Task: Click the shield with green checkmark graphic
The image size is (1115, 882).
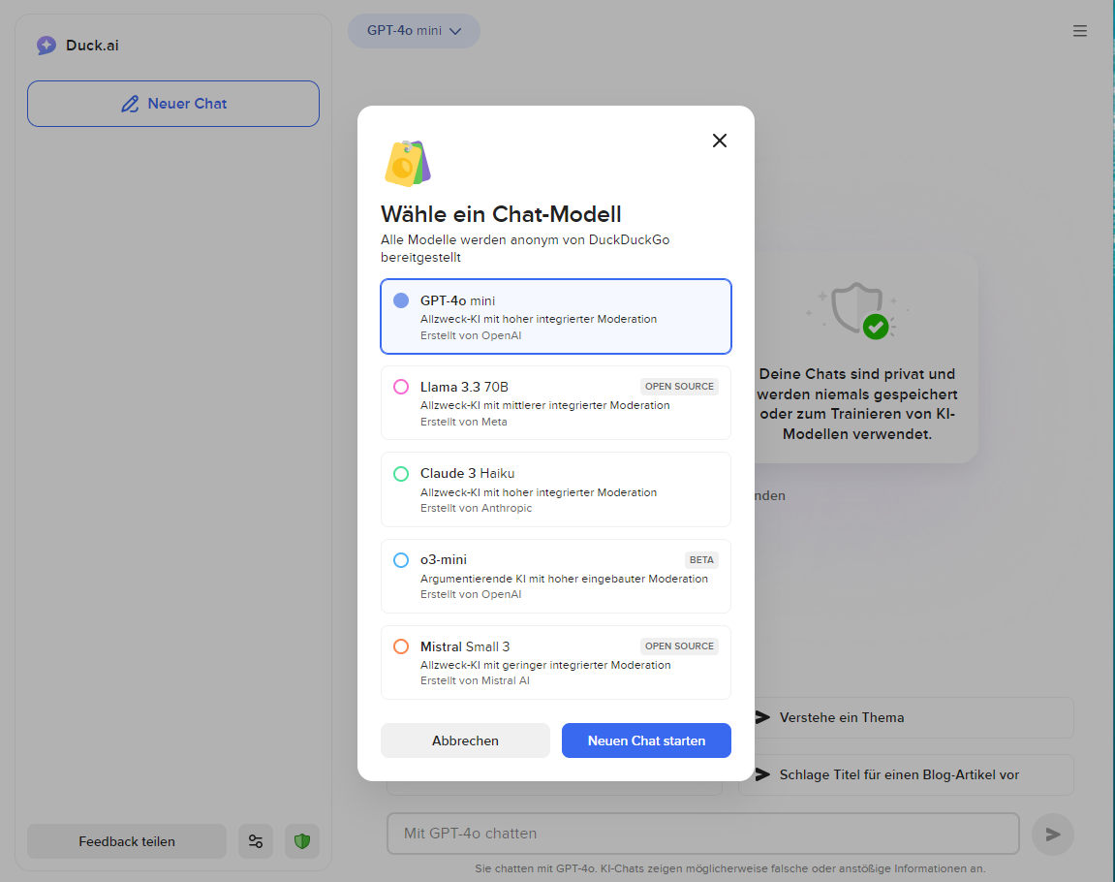Action: tap(860, 312)
